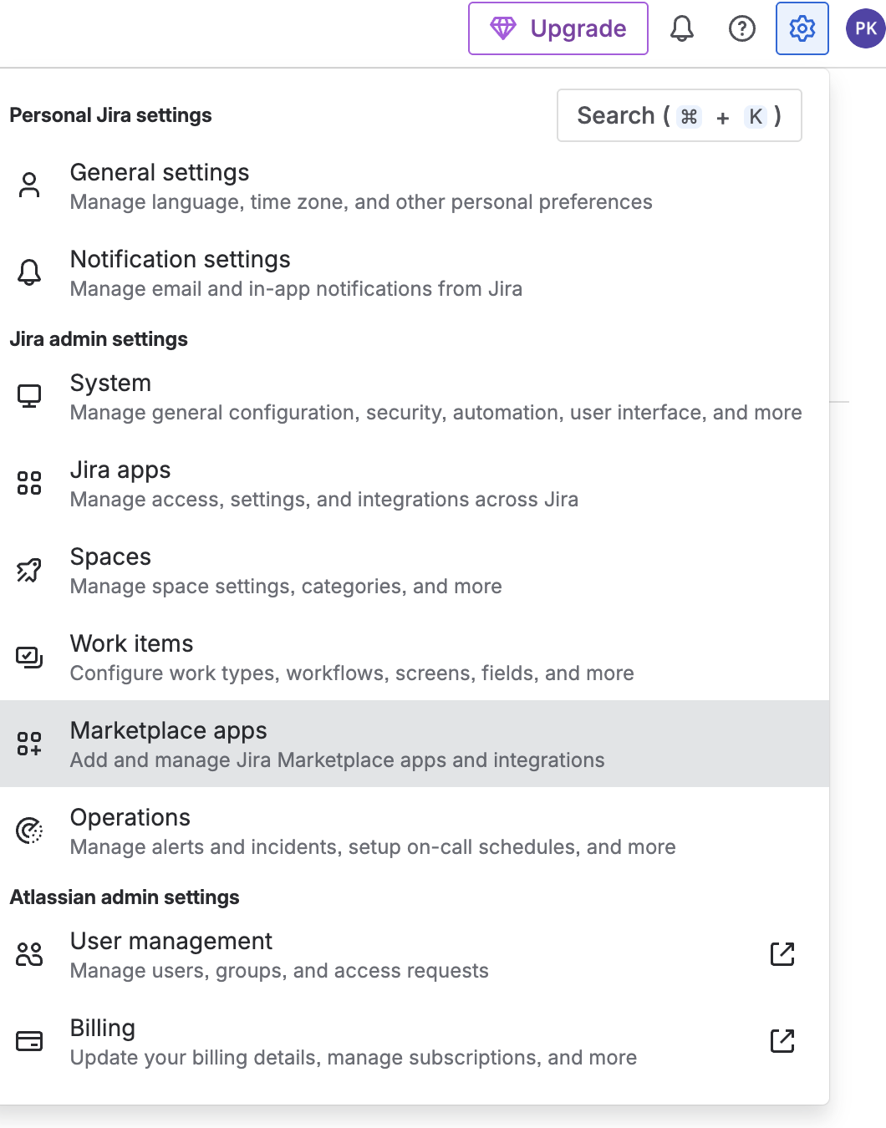886x1128 pixels.
Task: Open Billing settings
Action: pos(415,1041)
